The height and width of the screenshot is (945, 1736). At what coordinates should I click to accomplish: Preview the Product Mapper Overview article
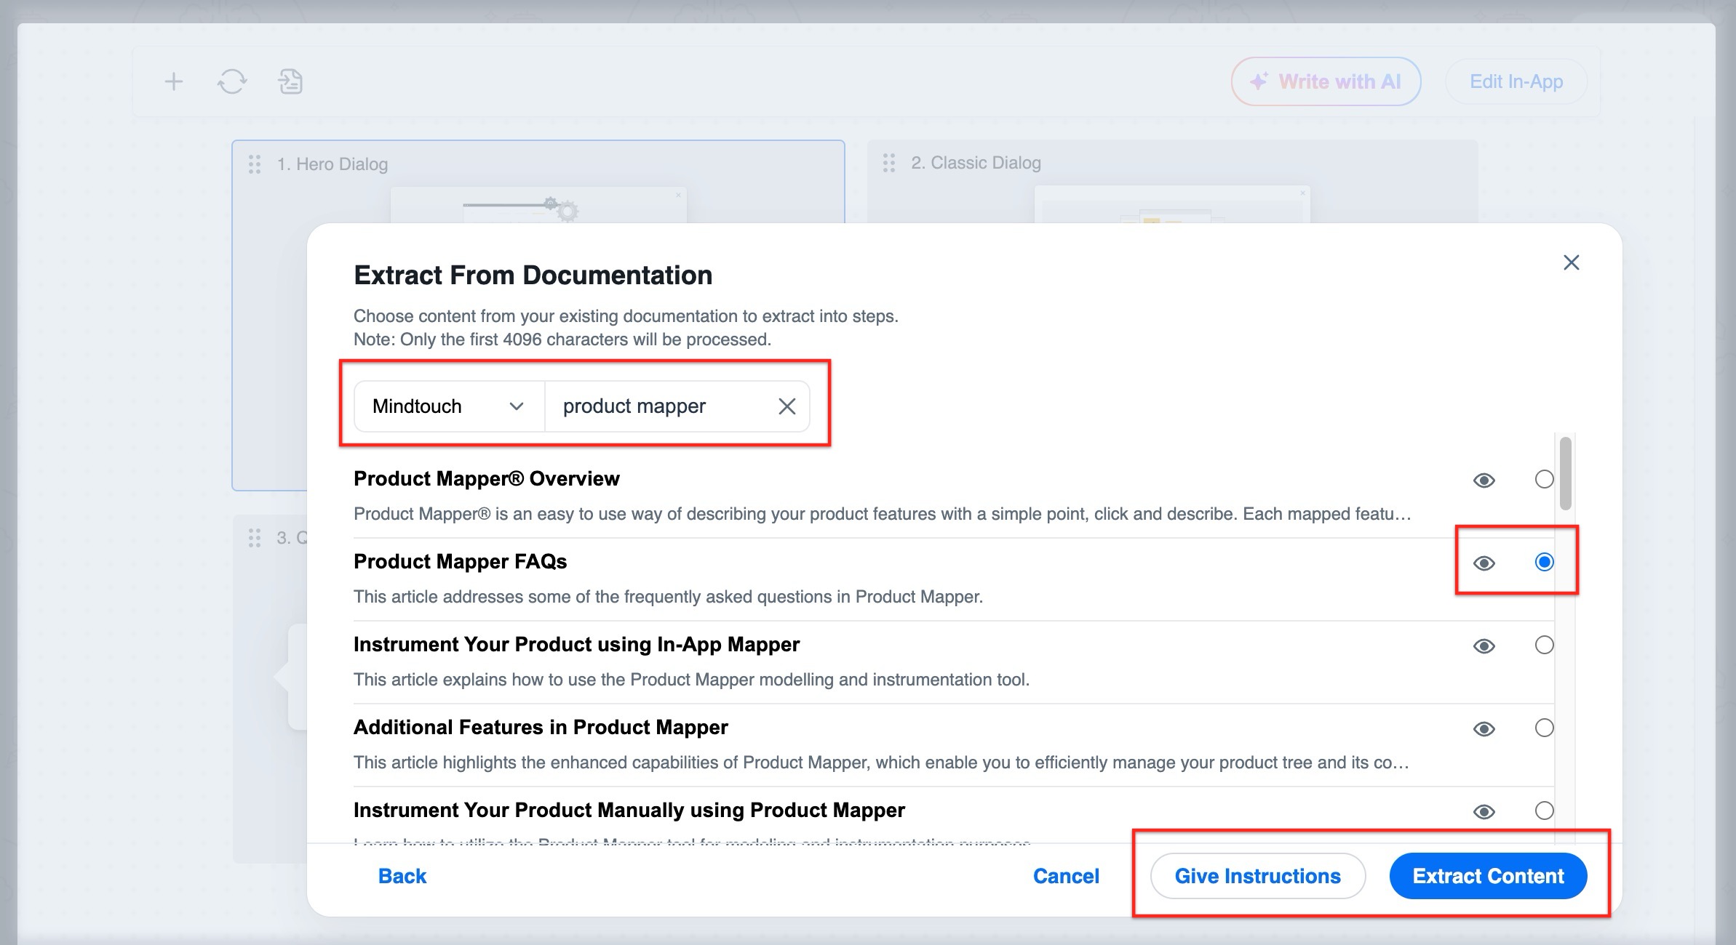[x=1484, y=480]
